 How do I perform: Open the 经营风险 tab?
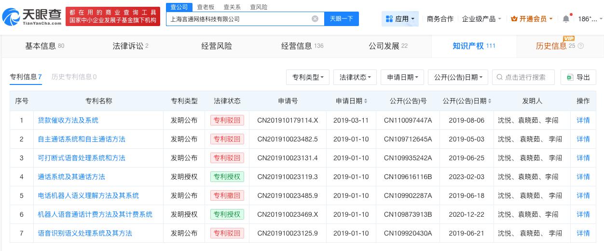pyautogui.click(x=217, y=46)
